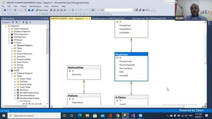The height and width of the screenshot is (119, 212).
Task: Open the File menu
Action: coord(3,6)
